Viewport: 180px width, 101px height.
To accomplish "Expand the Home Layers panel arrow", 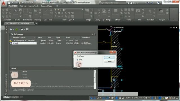I will click(x=74, y=20).
